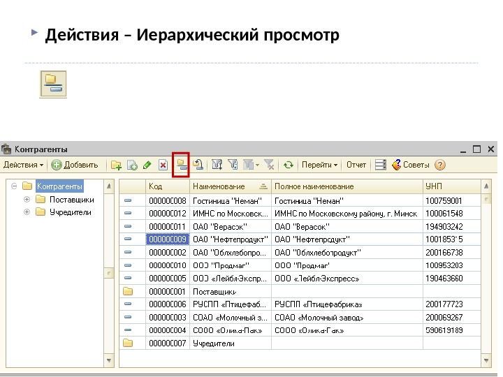Click the new group folder icon

(116, 165)
